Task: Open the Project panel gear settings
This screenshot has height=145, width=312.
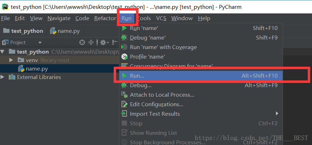Action: (104, 42)
